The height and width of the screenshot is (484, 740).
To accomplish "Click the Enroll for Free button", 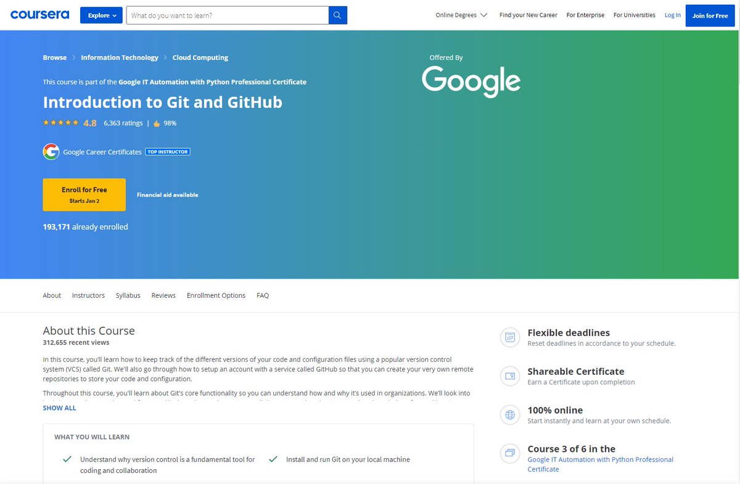I will pyautogui.click(x=84, y=194).
